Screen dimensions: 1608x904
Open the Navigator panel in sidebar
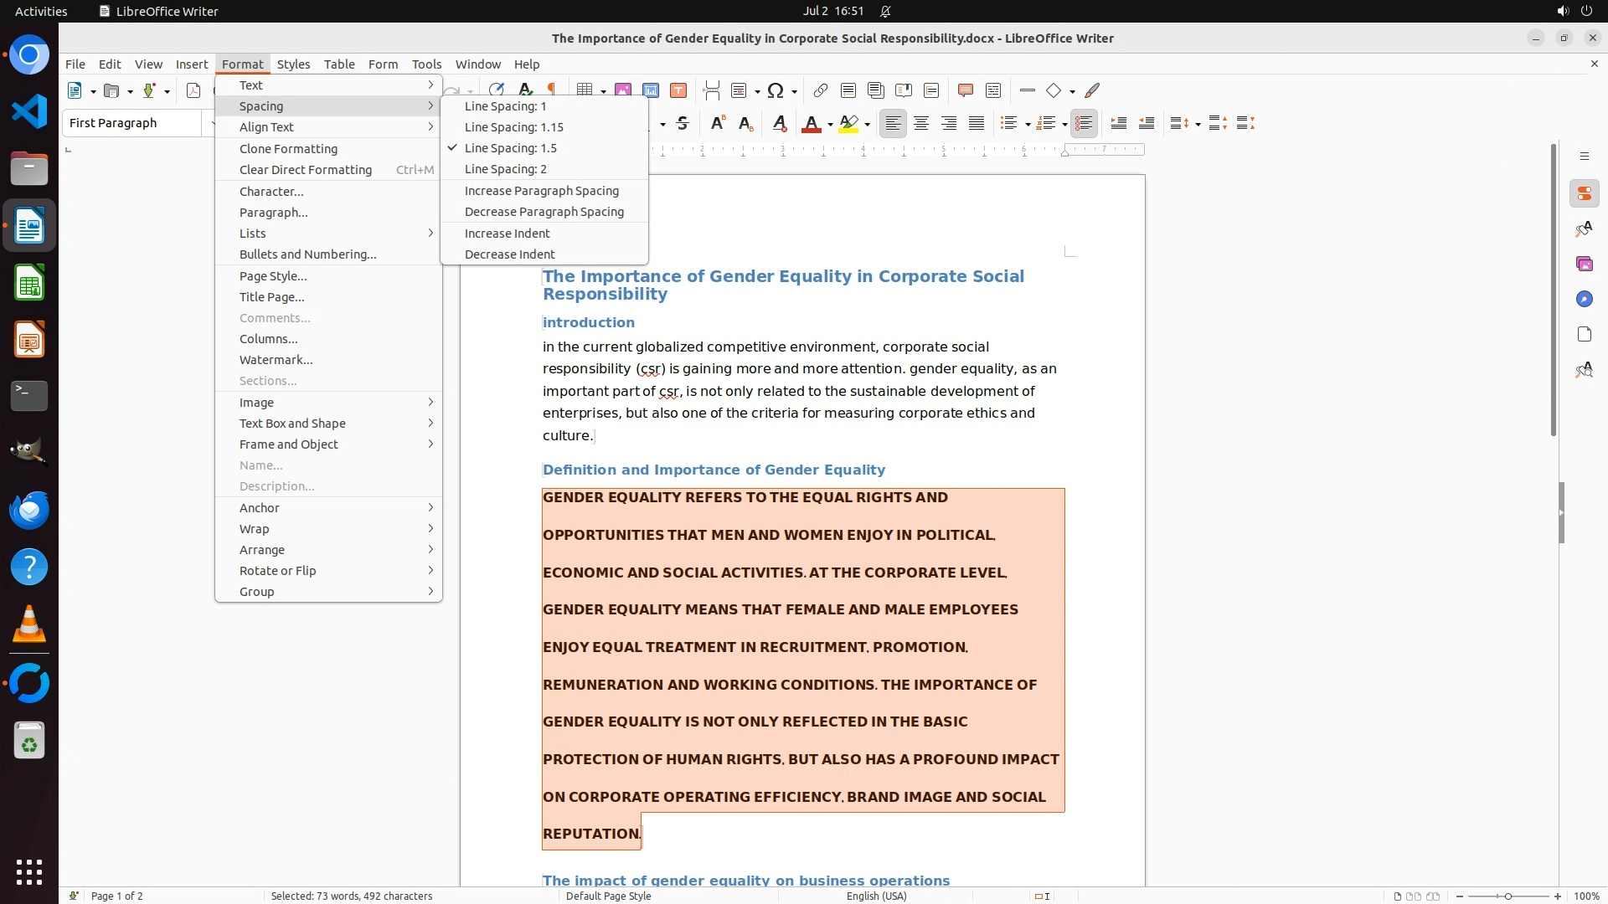point(1584,299)
